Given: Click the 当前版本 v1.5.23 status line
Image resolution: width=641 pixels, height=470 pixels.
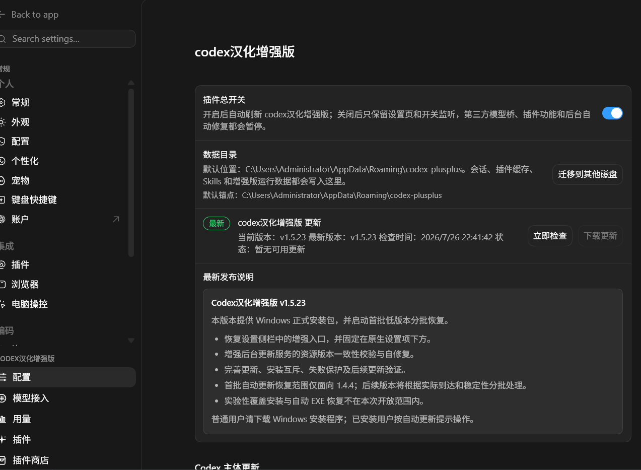Looking at the screenshot, I should [371, 243].
